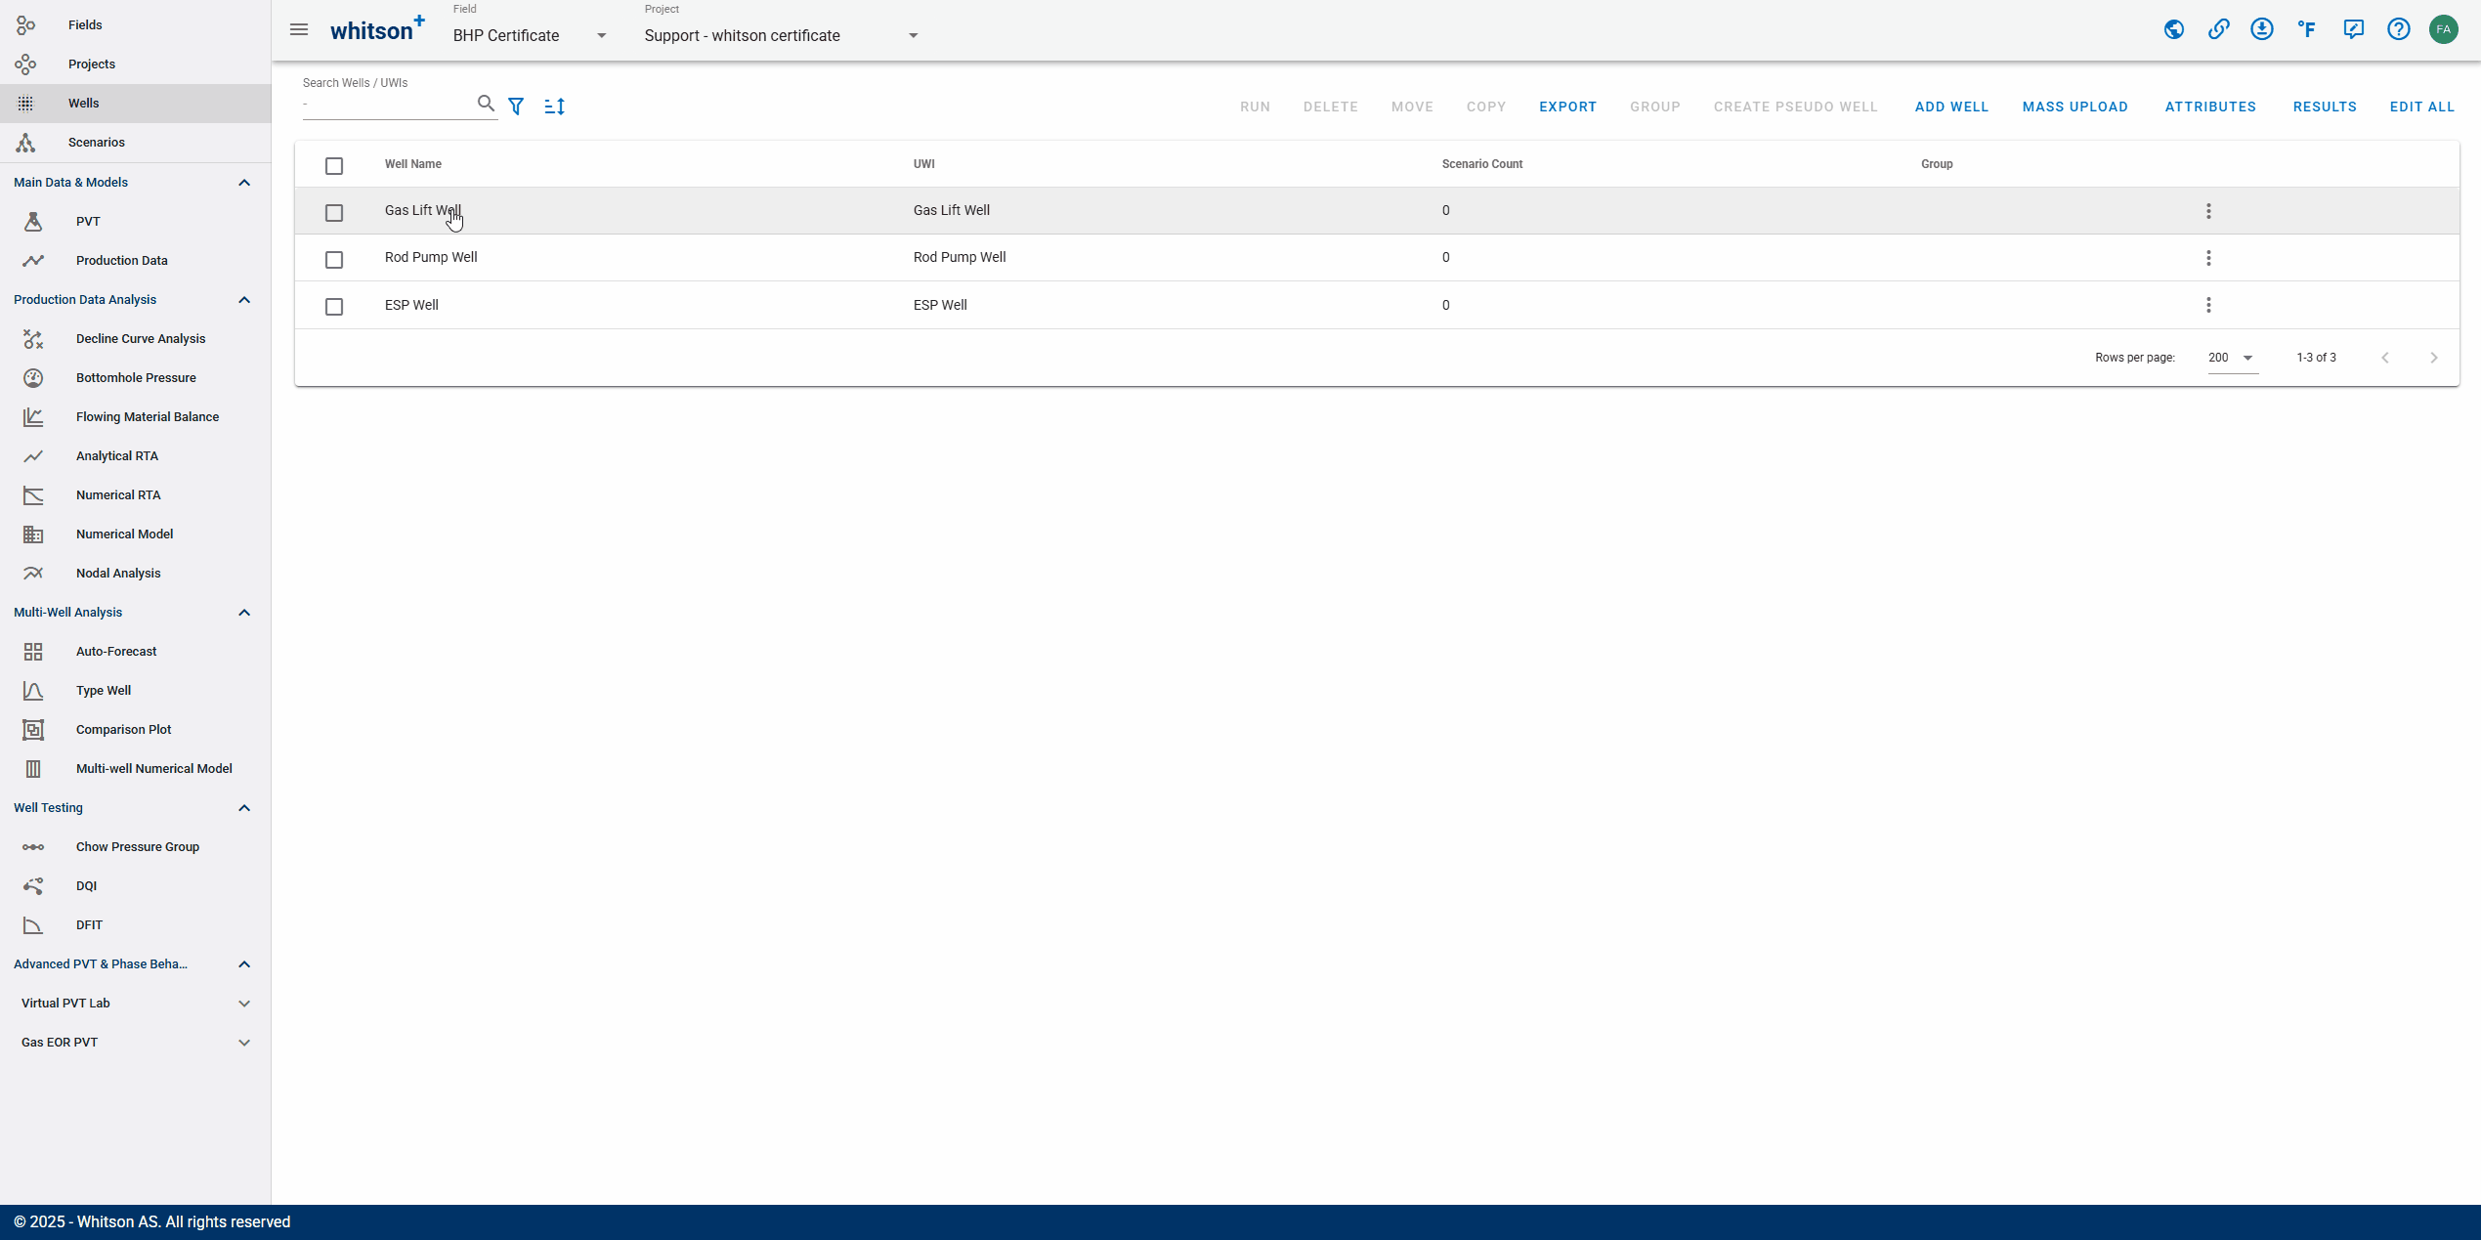Click the download circle icon
This screenshot has width=2481, height=1240.
coord(2262,29)
